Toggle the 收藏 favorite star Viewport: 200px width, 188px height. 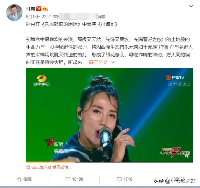coord(19,179)
